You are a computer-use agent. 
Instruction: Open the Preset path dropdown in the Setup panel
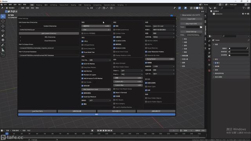194,35
